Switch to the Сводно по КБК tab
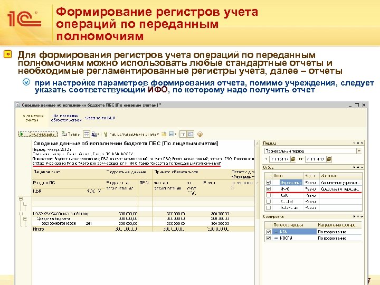 pos(100,118)
